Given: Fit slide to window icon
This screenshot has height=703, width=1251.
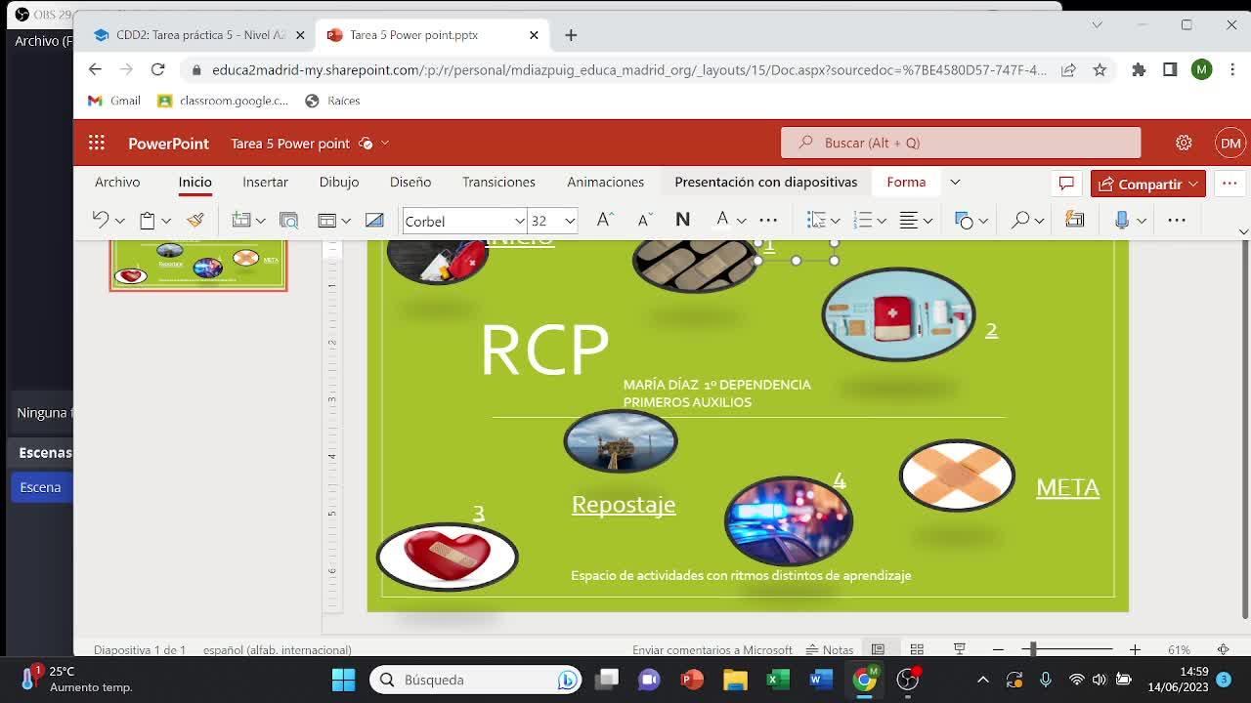Looking at the screenshot, I should click(x=1223, y=649).
